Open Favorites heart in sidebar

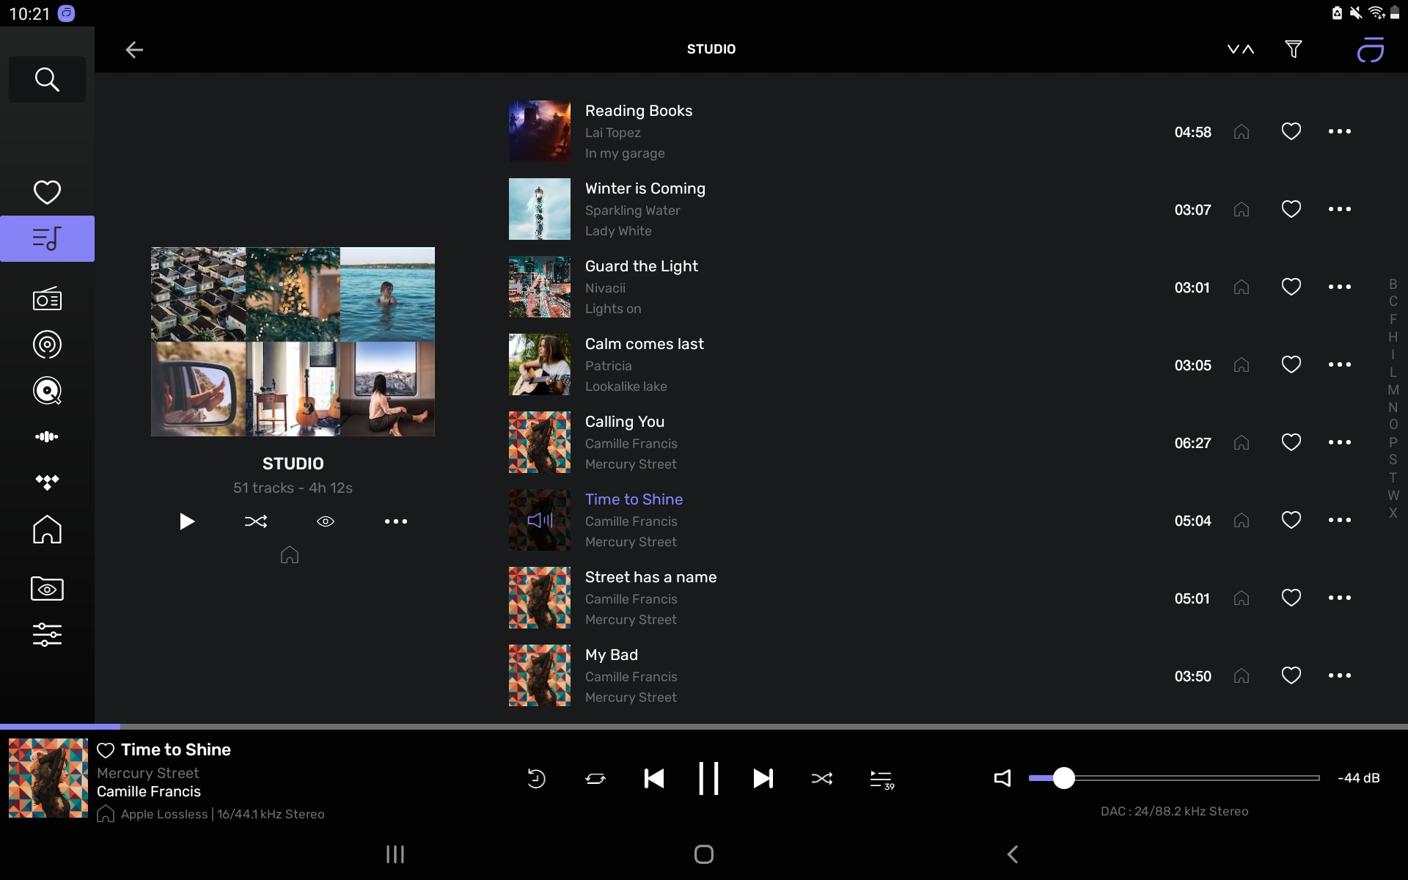click(47, 192)
